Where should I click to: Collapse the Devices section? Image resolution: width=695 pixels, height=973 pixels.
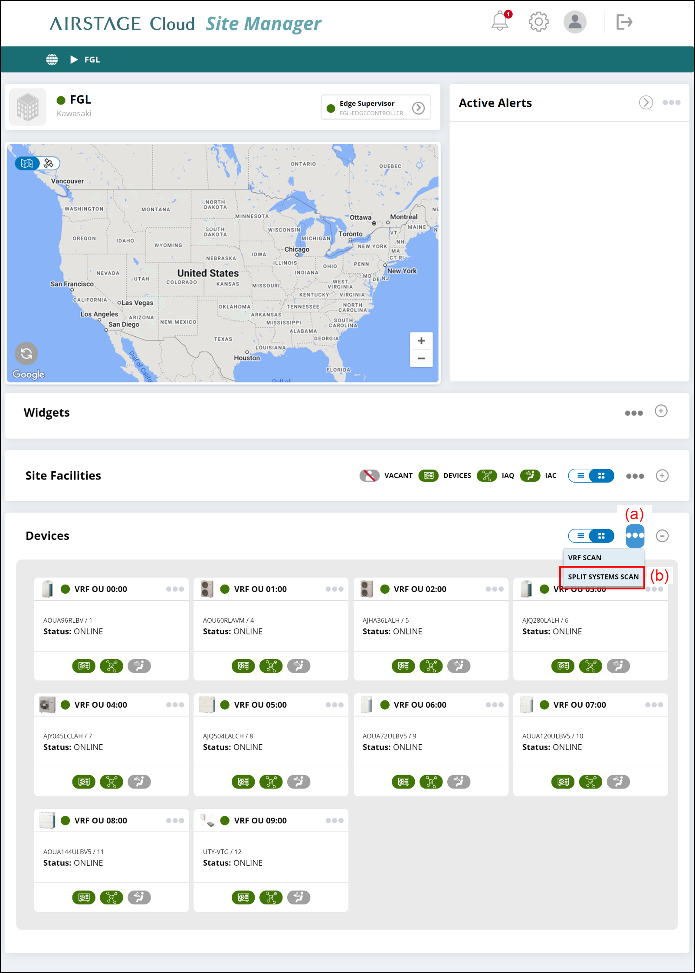click(x=662, y=536)
